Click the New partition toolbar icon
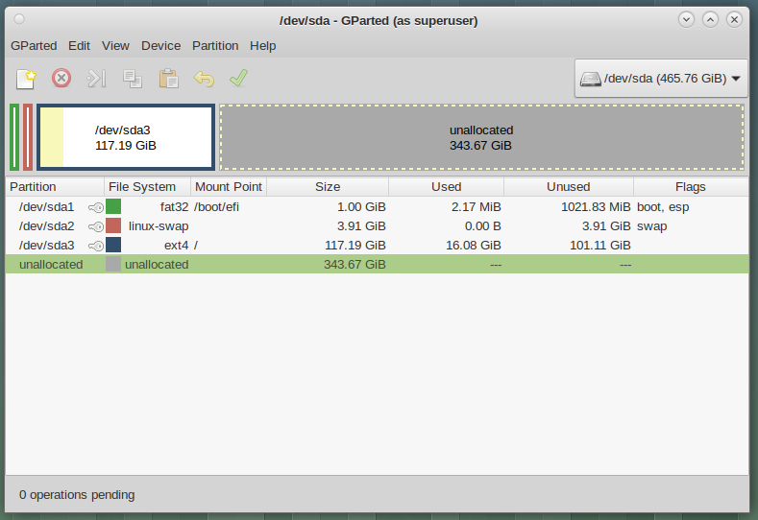Image resolution: width=758 pixels, height=520 pixels. coord(27,79)
